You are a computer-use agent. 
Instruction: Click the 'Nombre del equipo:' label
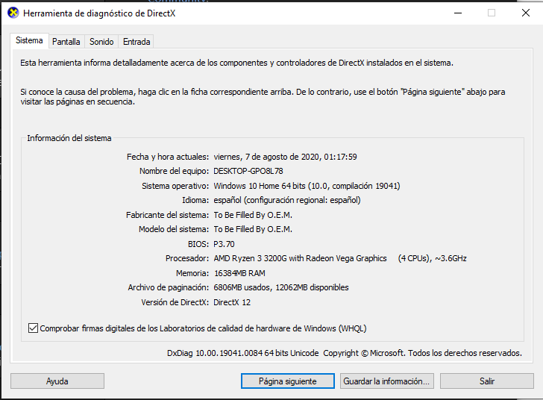point(175,171)
